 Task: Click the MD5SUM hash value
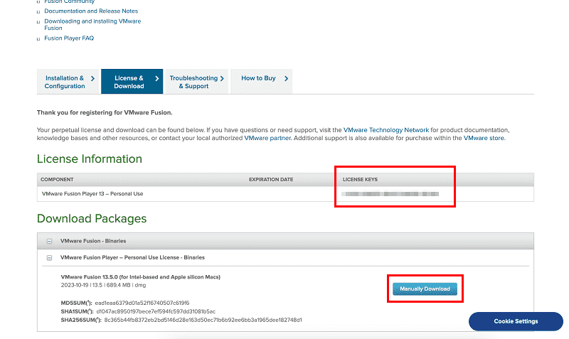click(142, 303)
